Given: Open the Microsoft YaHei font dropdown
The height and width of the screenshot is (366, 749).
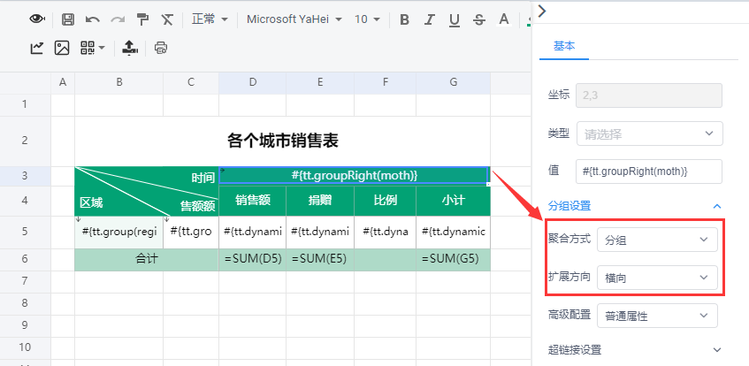Looking at the screenshot, I should [x=294, y=19].
